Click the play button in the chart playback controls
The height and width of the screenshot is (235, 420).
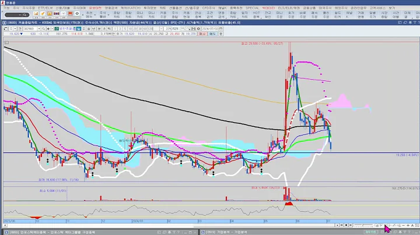[x=337, y=225]
